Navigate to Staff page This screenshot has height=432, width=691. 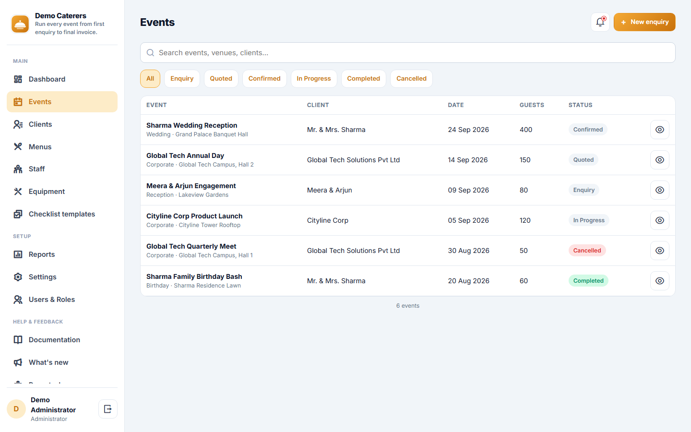pyautogui.click(x=62, y=169)
